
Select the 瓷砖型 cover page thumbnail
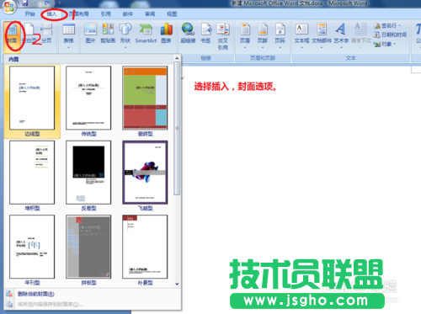coord(145,98)
